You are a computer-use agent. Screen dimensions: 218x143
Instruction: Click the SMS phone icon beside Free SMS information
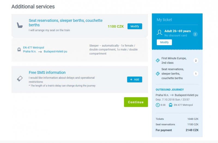(20, 78)
